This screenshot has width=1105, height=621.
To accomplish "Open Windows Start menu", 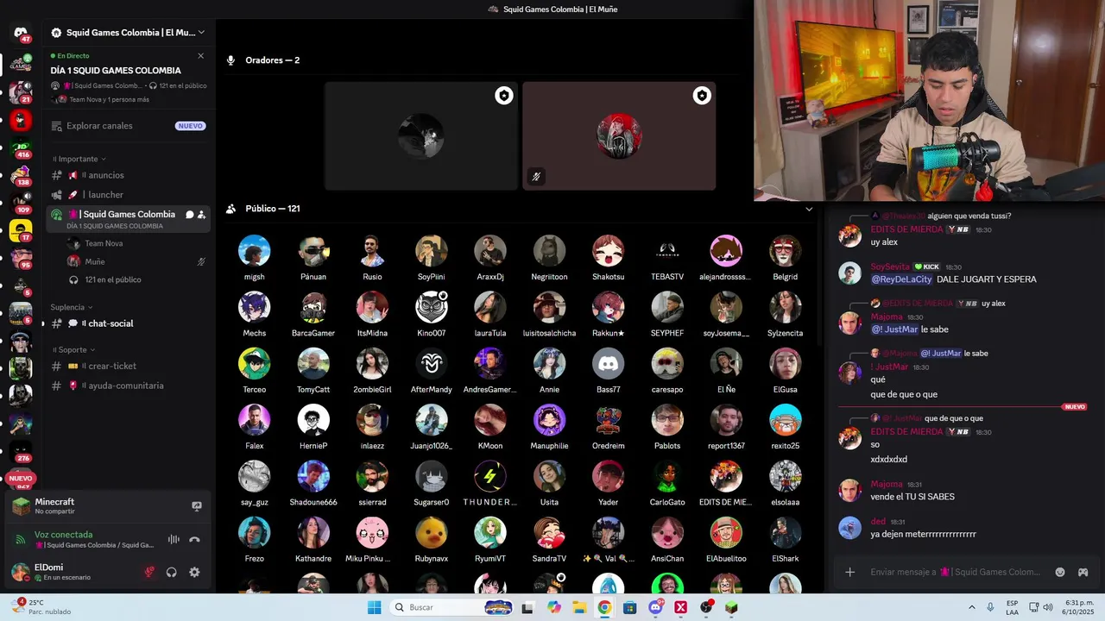I will coord(374,607).
